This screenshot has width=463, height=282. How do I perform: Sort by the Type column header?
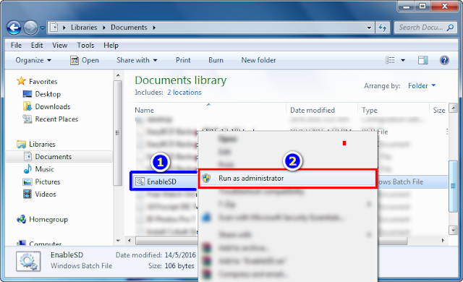coord(370,111)
